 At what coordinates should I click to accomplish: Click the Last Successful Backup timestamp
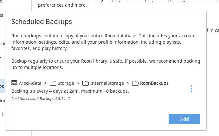tap(41, 98)
